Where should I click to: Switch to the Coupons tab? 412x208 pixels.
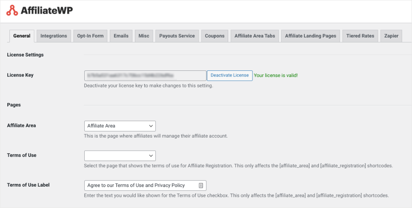coord(215,36)
